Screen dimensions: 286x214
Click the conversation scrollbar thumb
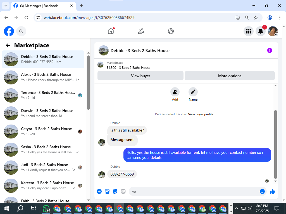point(276,145)
